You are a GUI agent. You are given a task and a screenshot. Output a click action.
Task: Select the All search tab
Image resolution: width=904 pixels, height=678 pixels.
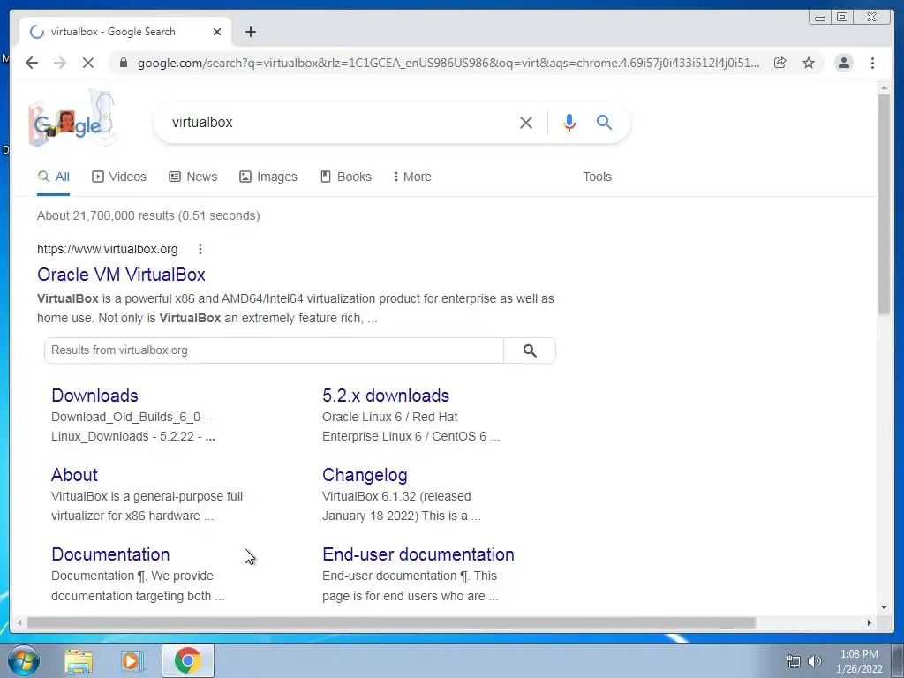pyautogui.click(x=54, y=177)
